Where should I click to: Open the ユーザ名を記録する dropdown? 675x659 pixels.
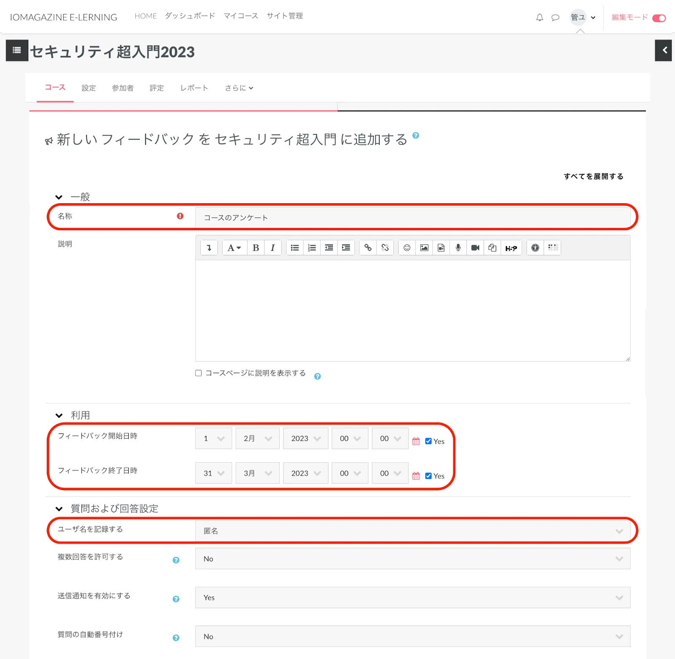(413, 531)
